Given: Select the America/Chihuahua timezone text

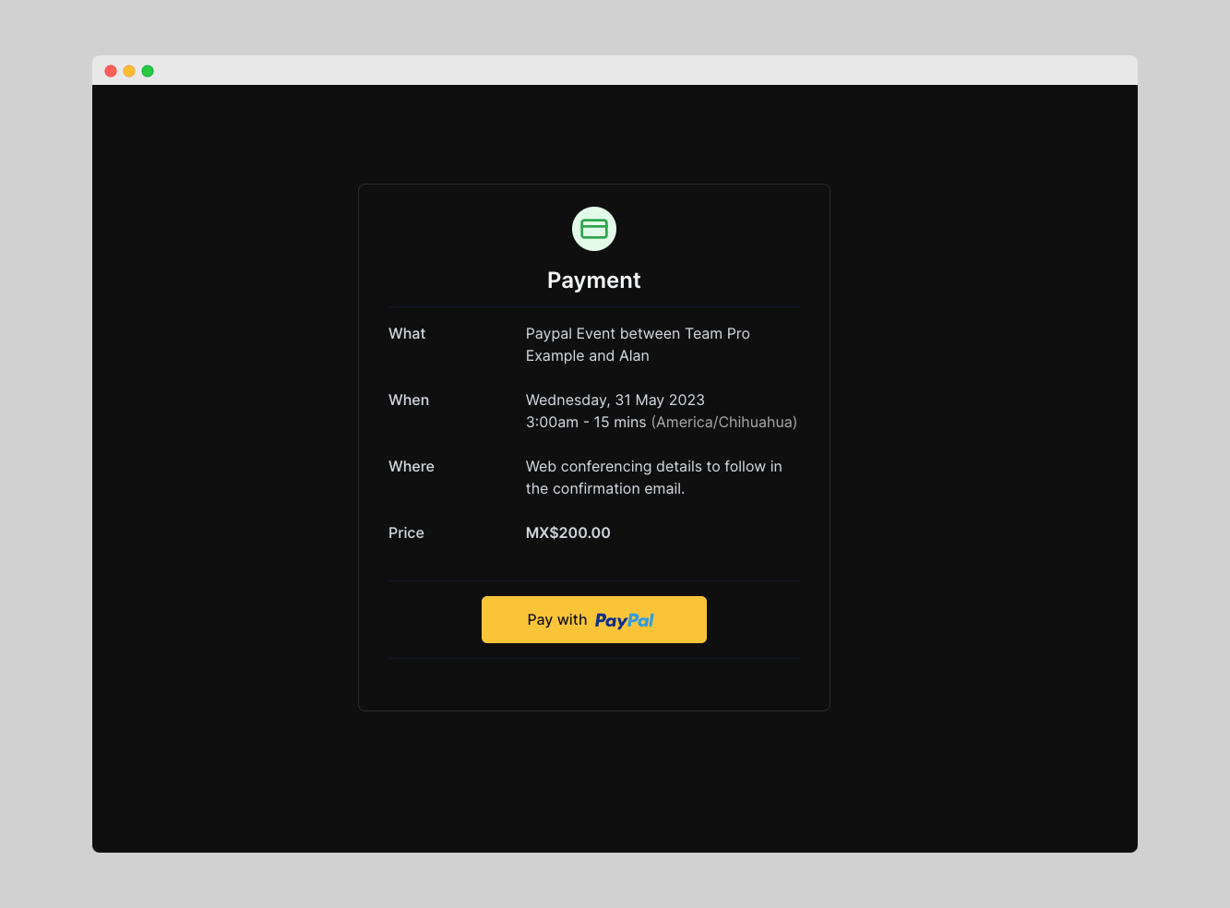Looking at the screenshot, I should [723, 422].
